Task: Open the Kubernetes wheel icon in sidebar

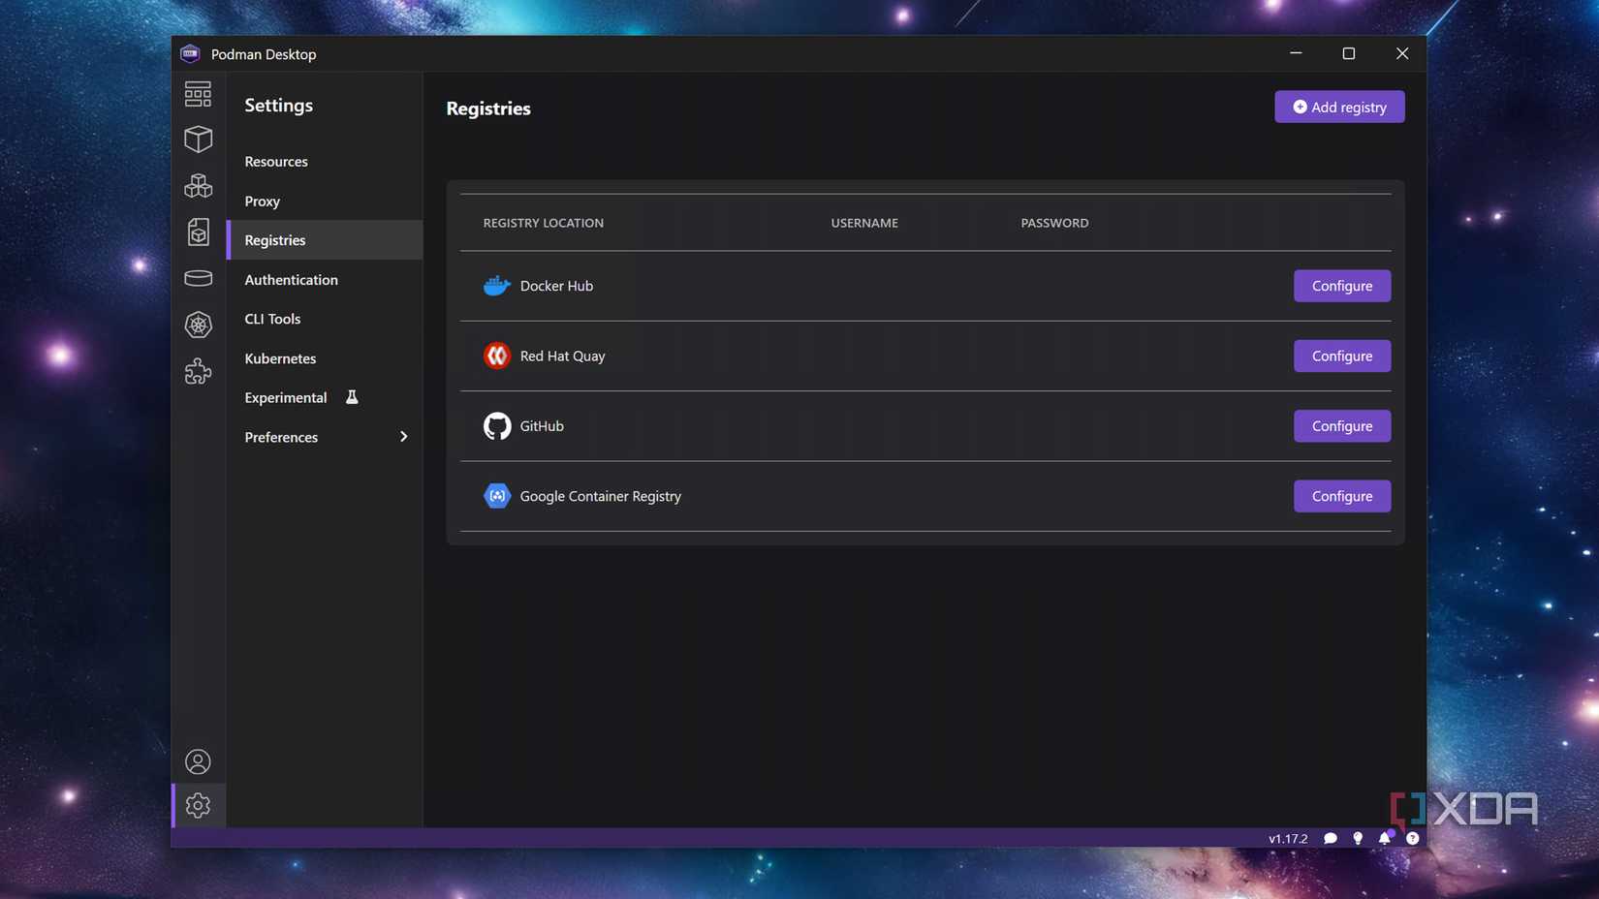Action: [x=198, y=325]
